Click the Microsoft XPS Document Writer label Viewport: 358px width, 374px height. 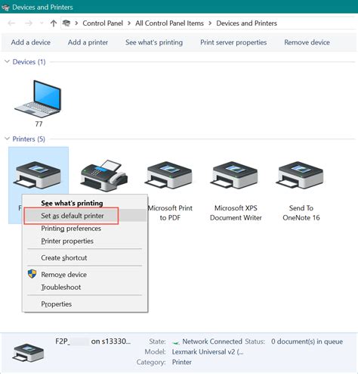[236, 213]
